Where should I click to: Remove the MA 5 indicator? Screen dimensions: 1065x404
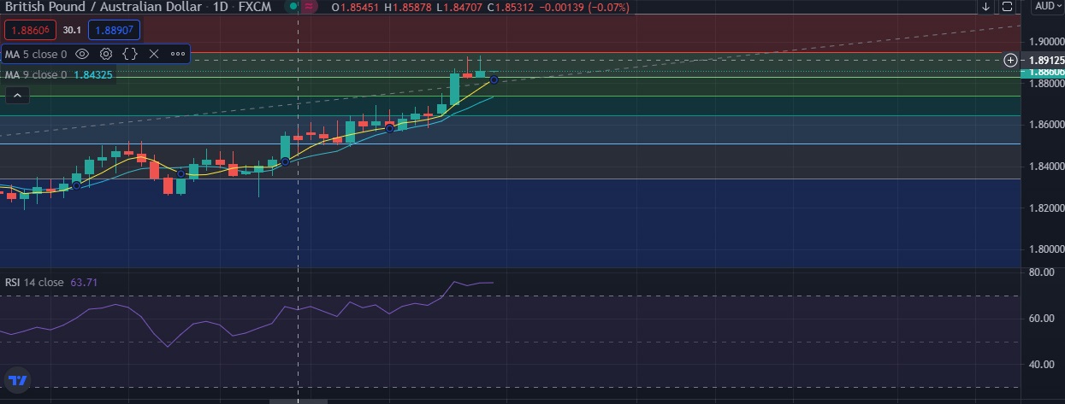tap(154, 53)
